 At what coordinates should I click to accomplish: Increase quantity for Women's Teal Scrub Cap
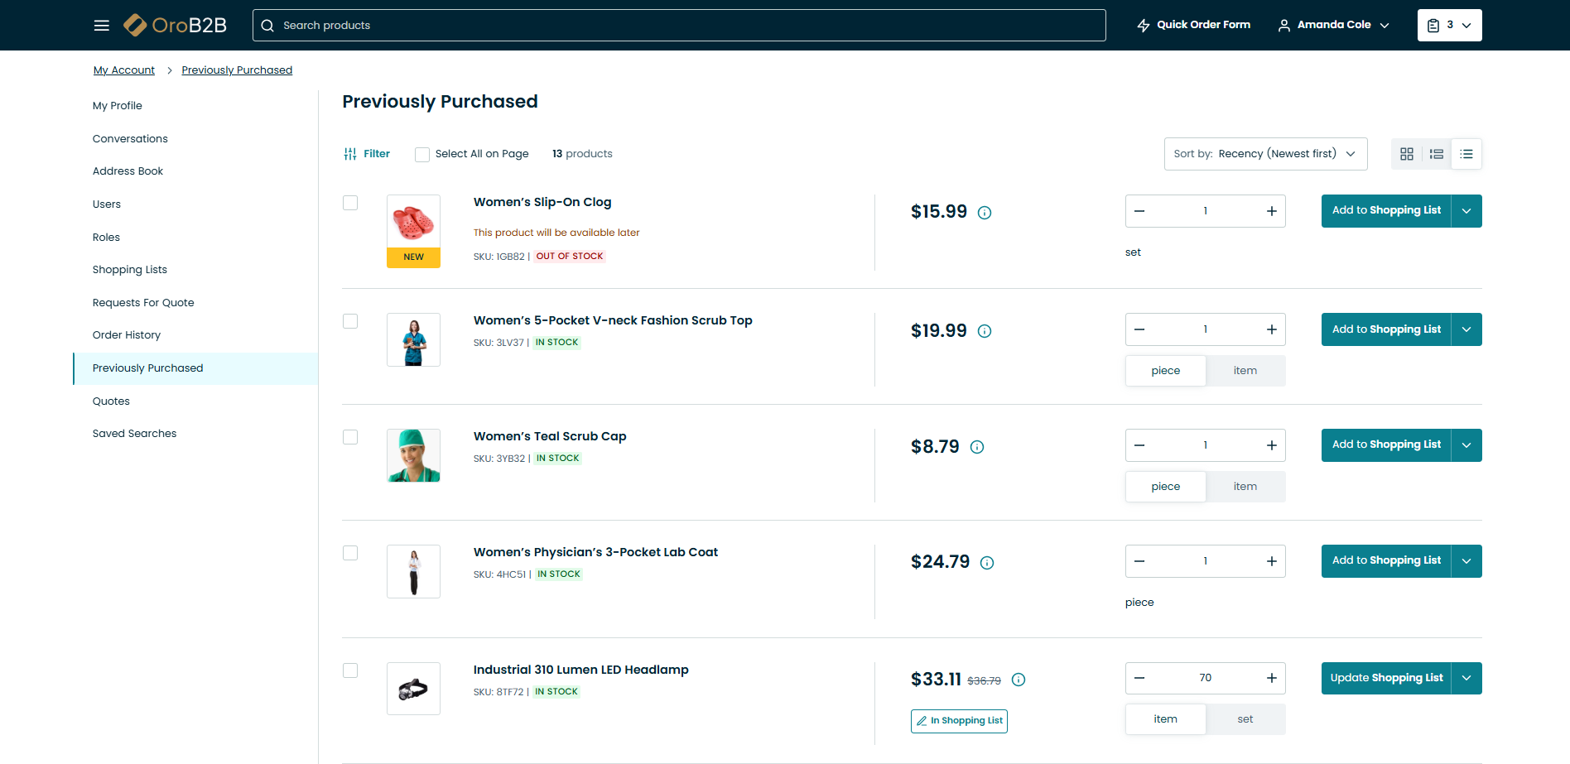click(1271, 445)
